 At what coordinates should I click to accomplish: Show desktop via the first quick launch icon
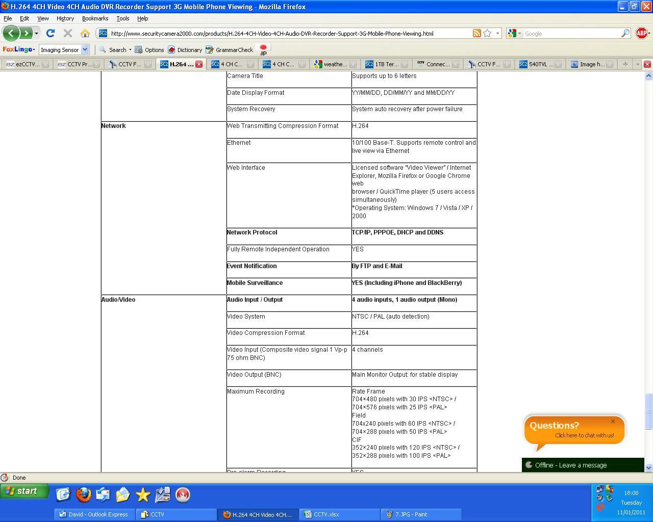[63, 494]
